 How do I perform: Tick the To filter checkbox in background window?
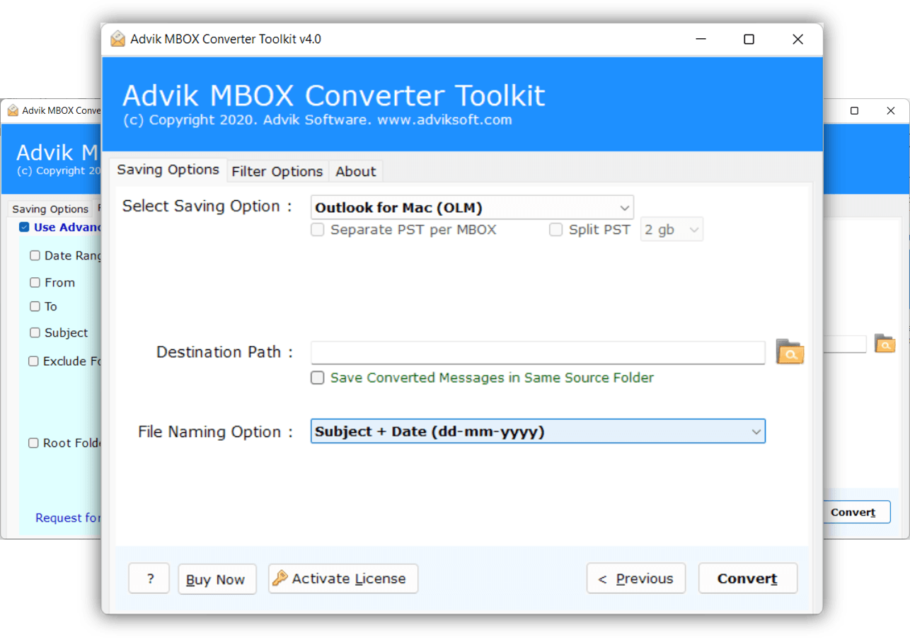coord(35,306)
